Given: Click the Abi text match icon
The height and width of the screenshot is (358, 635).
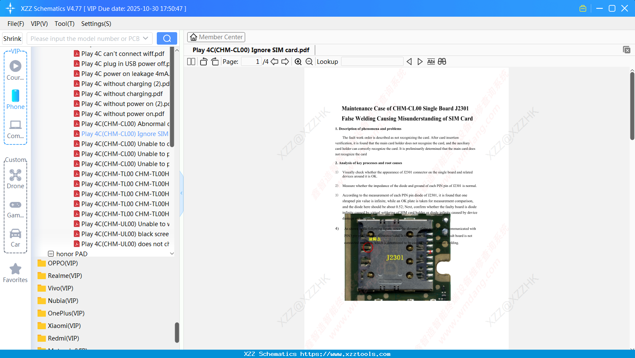Looking at the screenshot, I should point(431,62).
